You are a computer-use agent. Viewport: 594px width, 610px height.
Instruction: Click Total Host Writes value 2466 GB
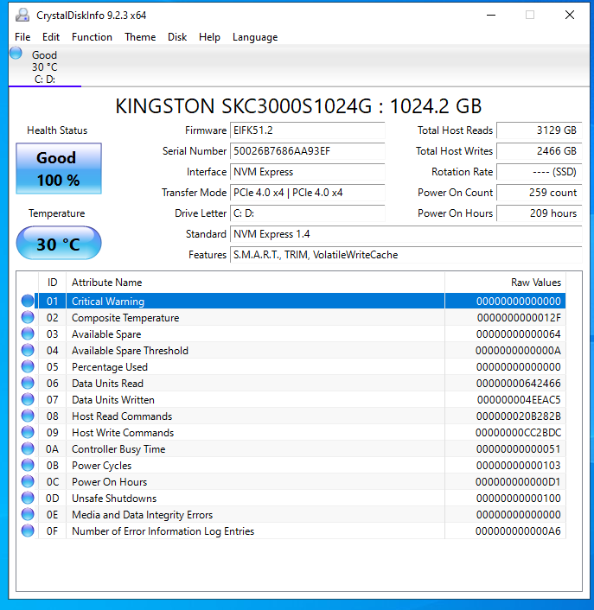tap(540, 151)
